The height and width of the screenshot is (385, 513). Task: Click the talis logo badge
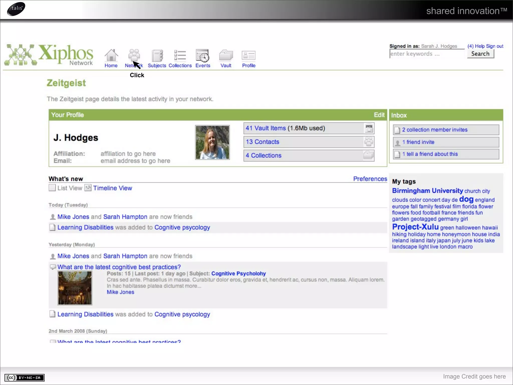coord(16,9)
